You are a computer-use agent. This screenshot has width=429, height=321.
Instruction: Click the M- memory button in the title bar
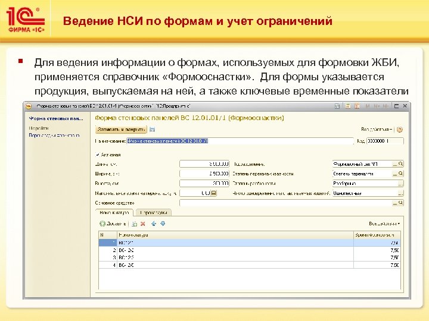(386, 106)
